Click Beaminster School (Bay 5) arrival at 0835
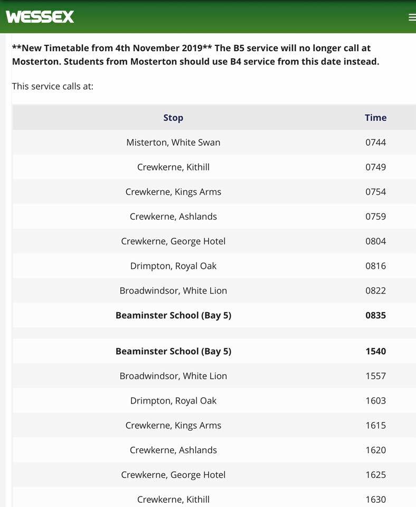The width and height of the screenshot is (416, 507). pos(173,316)
